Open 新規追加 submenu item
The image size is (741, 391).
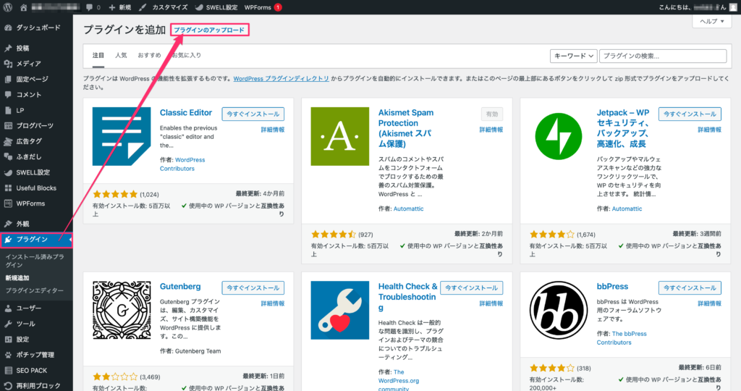17,278
